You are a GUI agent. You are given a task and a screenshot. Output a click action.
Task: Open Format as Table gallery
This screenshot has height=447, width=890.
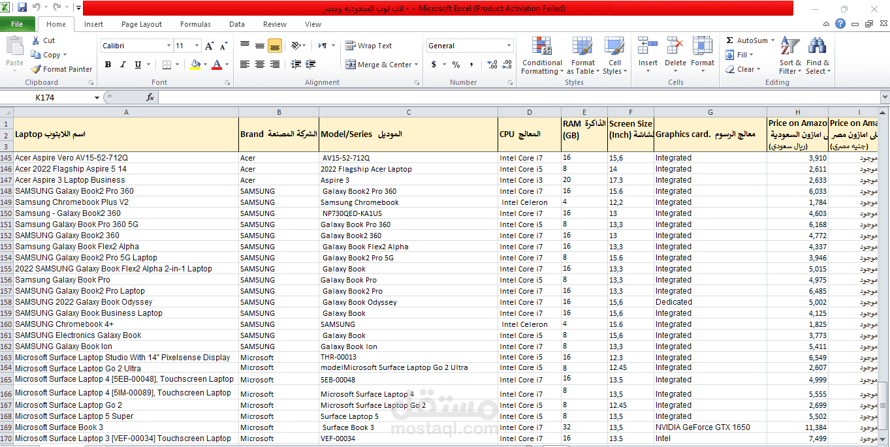(582, 56)
